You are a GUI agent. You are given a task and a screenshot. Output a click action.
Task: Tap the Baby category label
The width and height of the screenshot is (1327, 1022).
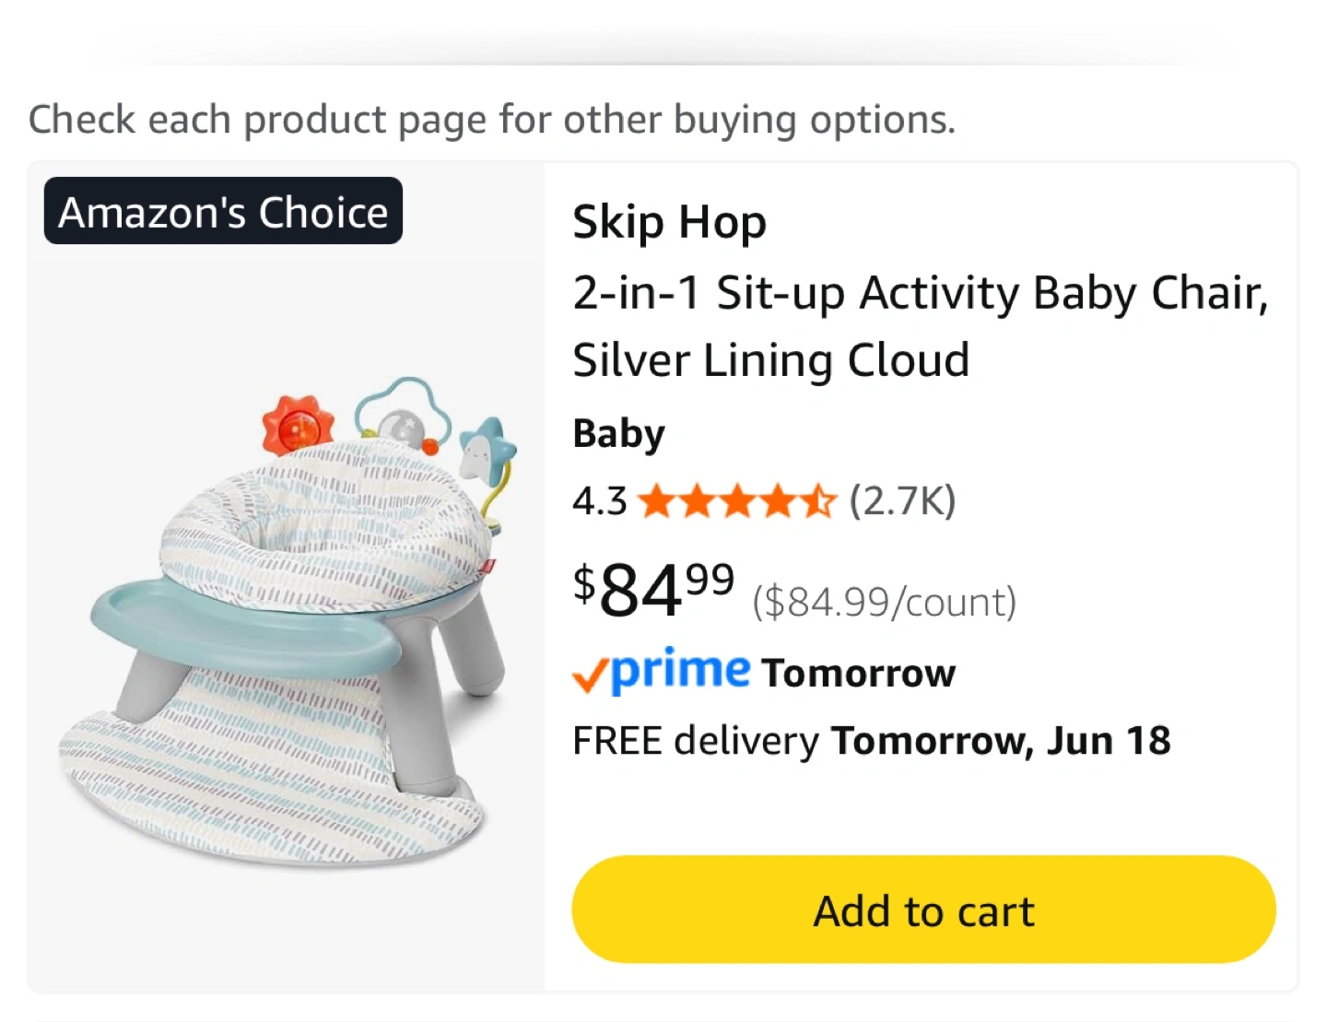pyautogui.click(x=618, y=433)
